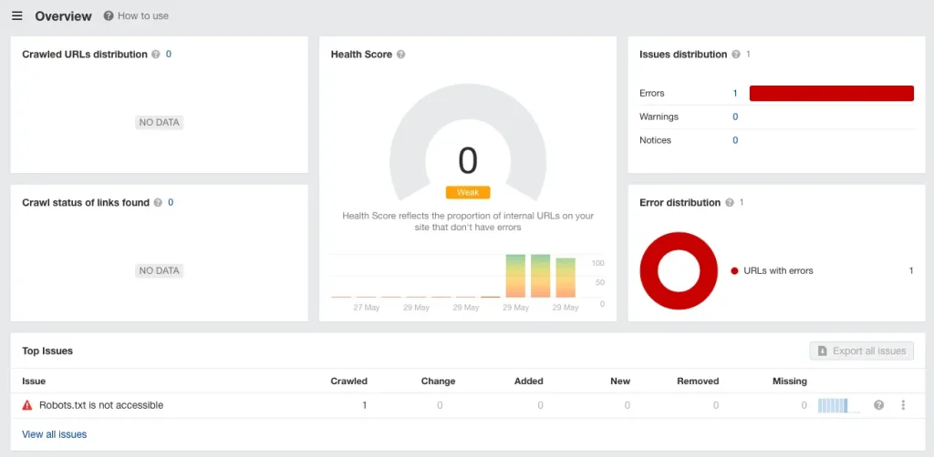Click the Export all issues button
Screen dimensions: 934x457
click(x=861, y=351)
